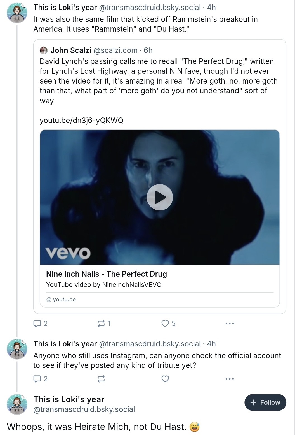The image size is (302, 435).
Task: Open Nine Inch Nails video card title
Action: click(x=107, y=274)
